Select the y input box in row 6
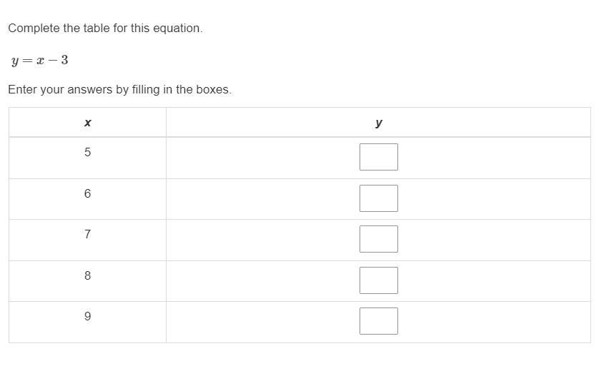This screenshot has height=366, width=599. [378, 198]
